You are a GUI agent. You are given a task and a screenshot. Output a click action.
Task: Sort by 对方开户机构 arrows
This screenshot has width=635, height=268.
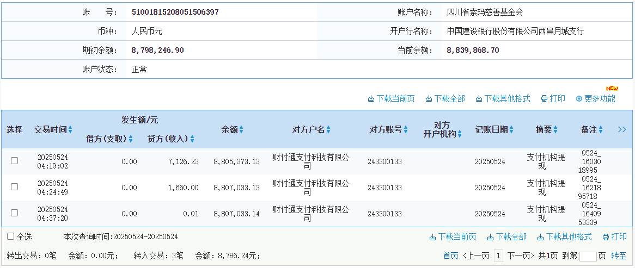point(460,134)
